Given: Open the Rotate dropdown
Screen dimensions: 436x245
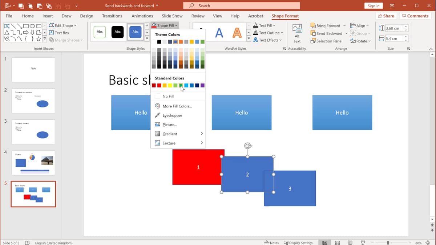Looking at the screenshot, I should coord(360,41).
